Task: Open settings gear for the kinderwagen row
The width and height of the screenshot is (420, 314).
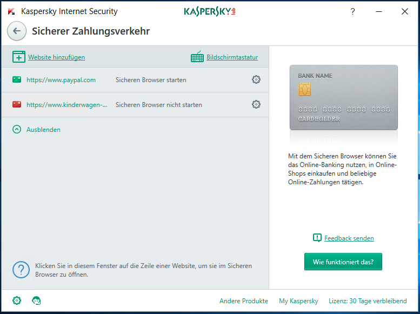Action: click(x=256, y=104)
